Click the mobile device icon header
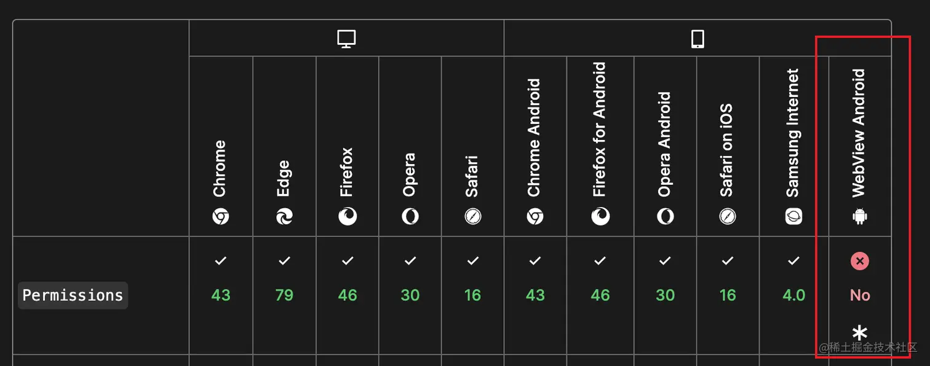The width and height of the screenshot is (930, 366). tap(697, 39)
